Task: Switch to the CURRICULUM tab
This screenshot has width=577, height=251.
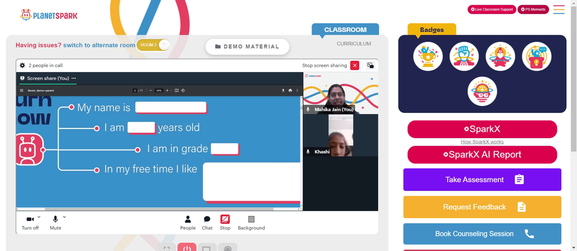Action: 354,44
